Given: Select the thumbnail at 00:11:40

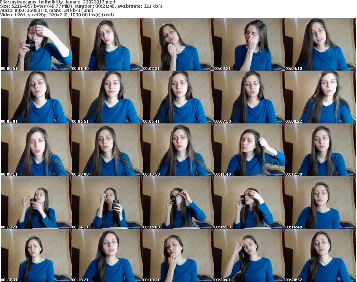Looking at the screenshot, I should click(x=249, y=150).
